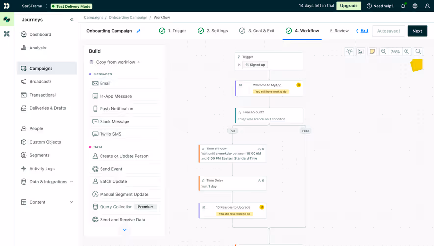434x246 pixels.
Task: Collapse the Journeys sidebar
Action: tap(72, 20)
